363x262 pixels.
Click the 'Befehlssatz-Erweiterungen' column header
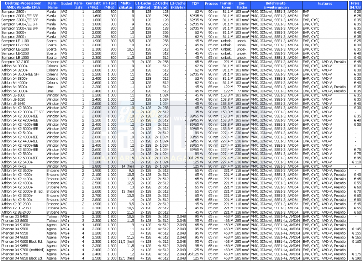pyautogui.click(x=276, y=5)
